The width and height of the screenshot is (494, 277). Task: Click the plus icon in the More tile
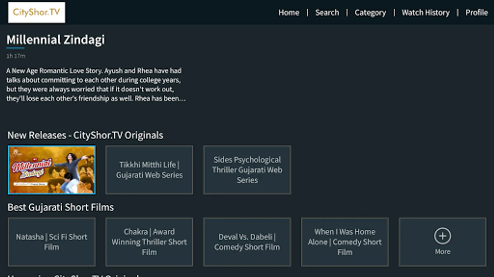click(442, 235)
